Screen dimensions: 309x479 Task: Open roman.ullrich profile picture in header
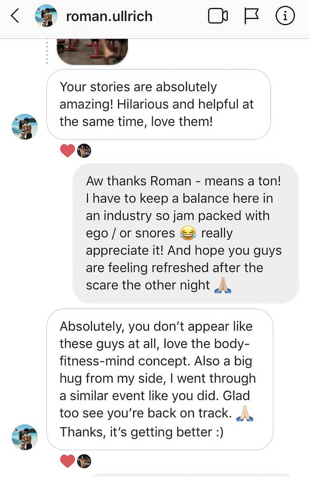46,15
